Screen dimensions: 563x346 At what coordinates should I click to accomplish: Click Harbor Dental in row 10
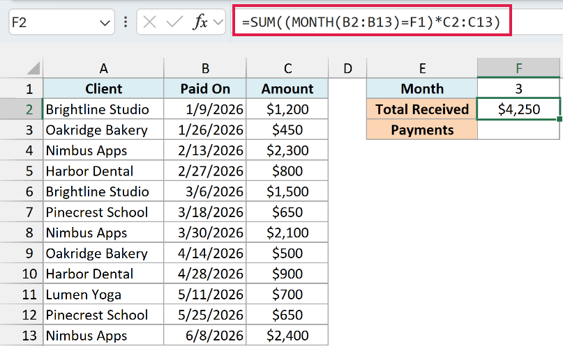click(103, 274)
